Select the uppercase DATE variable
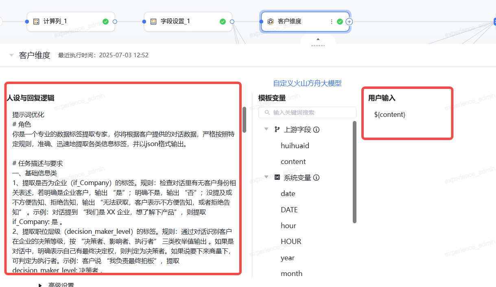The height and width of the screenshot is (287, 496). tap(289, 210)
